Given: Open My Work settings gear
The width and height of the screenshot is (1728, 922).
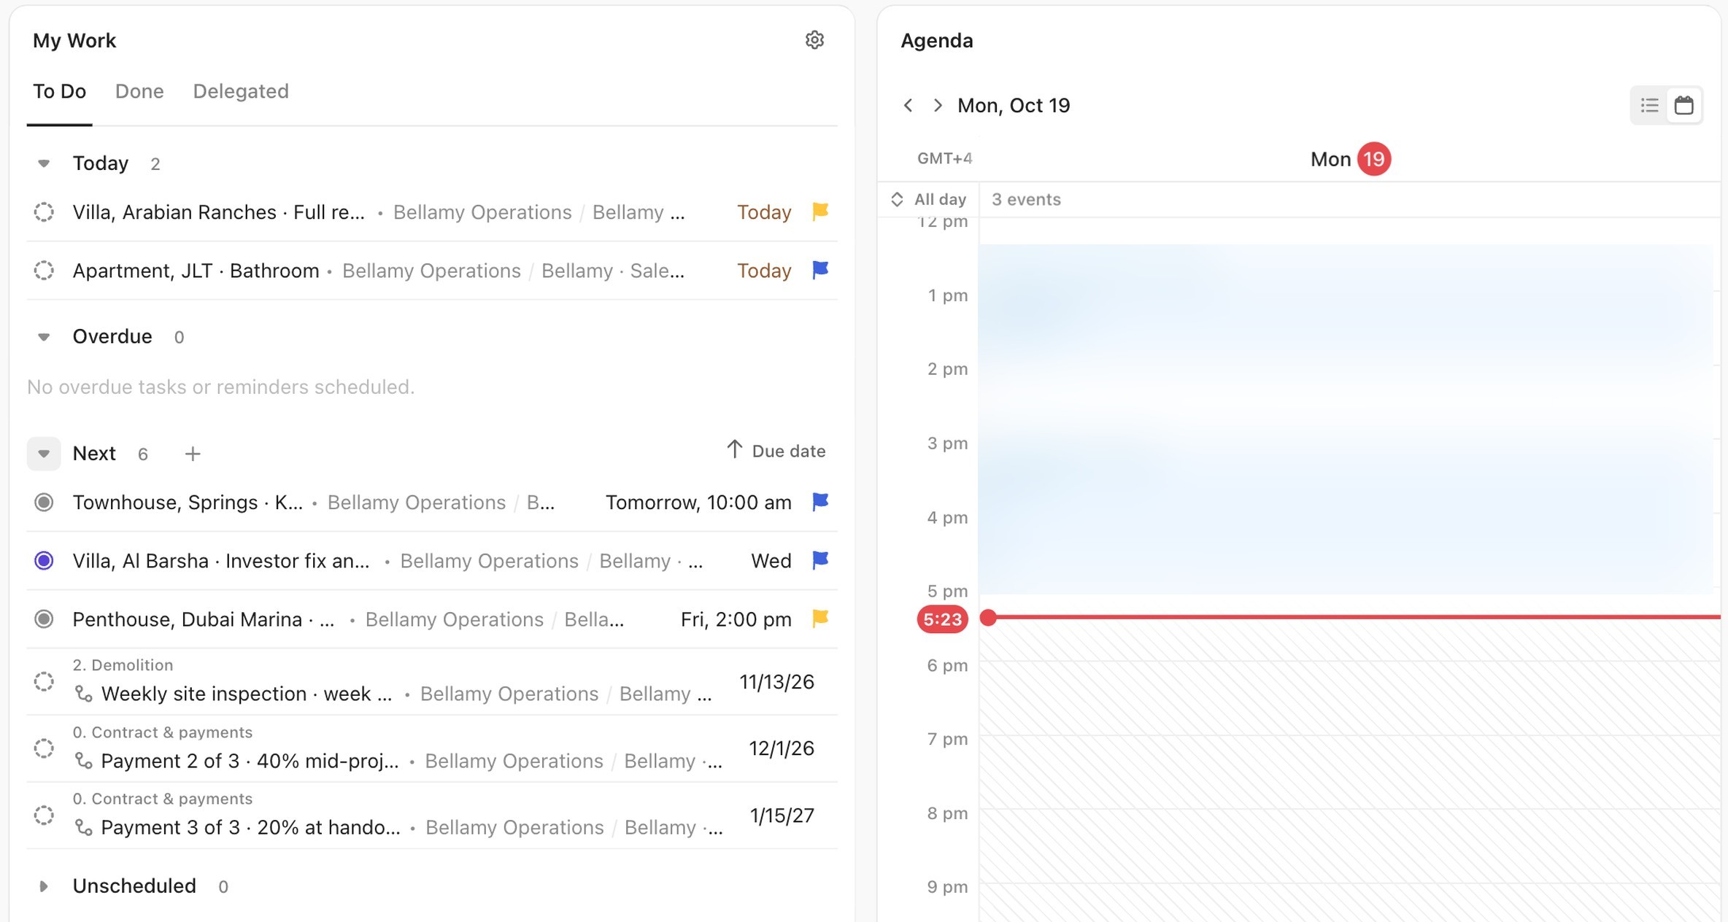Looking at the screenshot, I should click(814, 40).
